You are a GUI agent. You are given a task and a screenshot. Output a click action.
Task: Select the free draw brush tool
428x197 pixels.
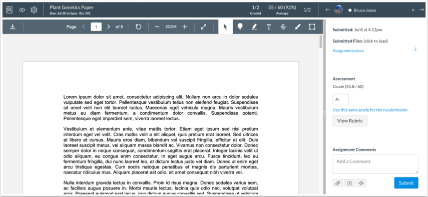pos(298,26)
